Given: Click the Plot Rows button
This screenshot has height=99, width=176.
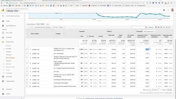Looking at the screenshot, I should 31,27.
